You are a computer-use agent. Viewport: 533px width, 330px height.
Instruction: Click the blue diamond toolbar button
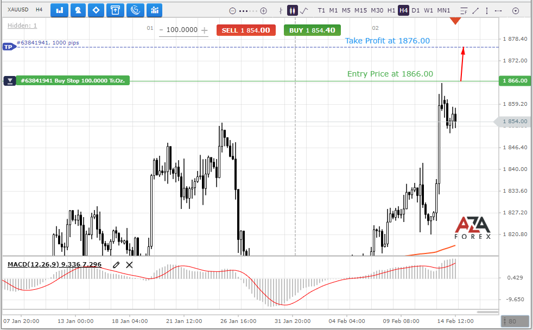tap(96, 10)
